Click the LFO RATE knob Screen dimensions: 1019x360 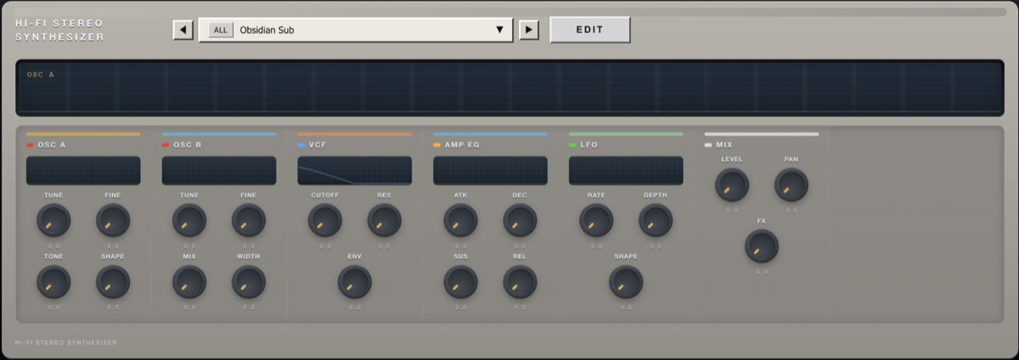click(596, 220)
